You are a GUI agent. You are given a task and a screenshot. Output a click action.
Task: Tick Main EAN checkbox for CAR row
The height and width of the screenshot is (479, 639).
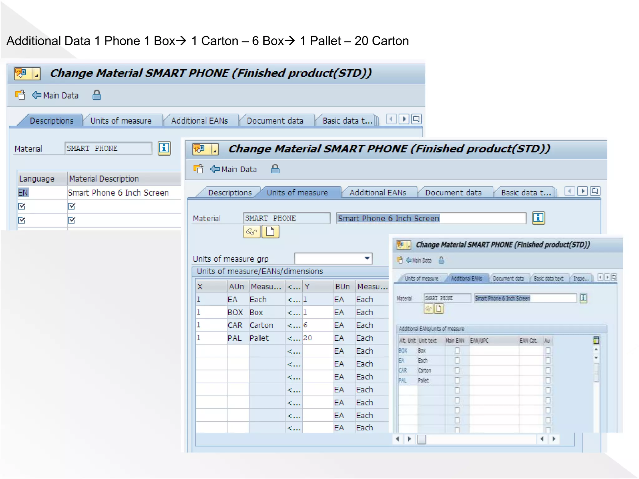click(x=457, y=370)
